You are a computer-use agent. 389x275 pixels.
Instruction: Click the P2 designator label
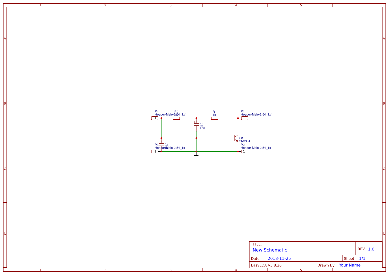point(242,145)
